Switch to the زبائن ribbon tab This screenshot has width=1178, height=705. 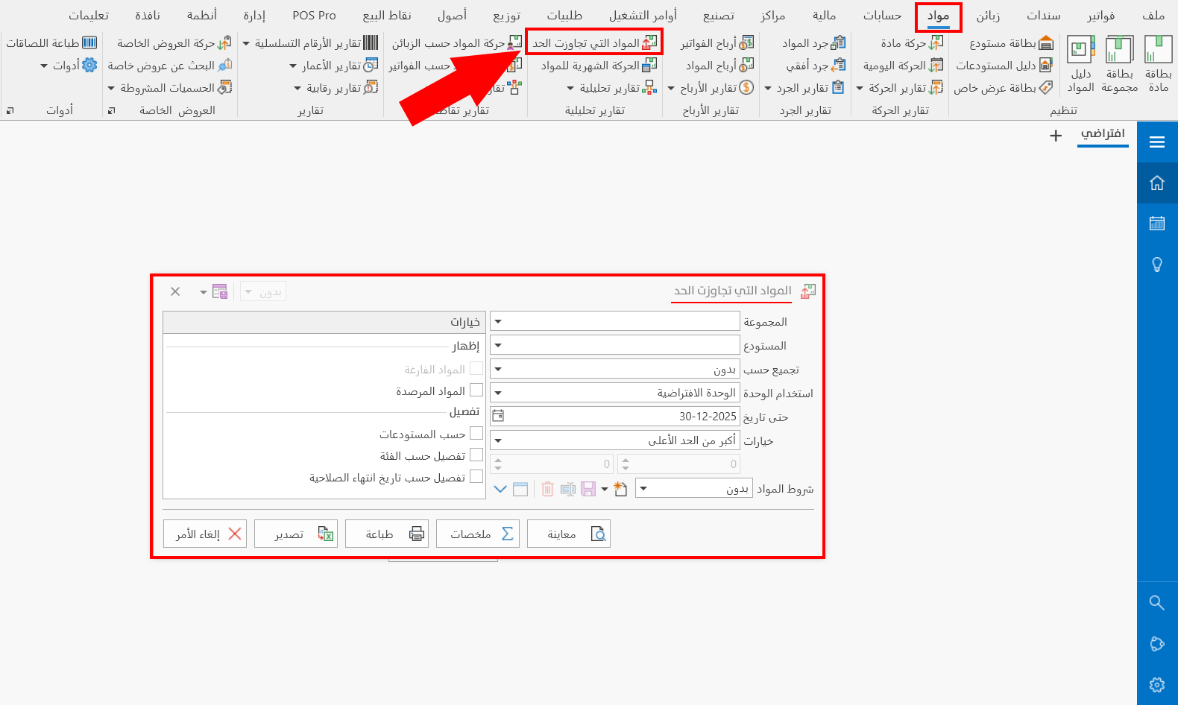(x=988, y=16)
